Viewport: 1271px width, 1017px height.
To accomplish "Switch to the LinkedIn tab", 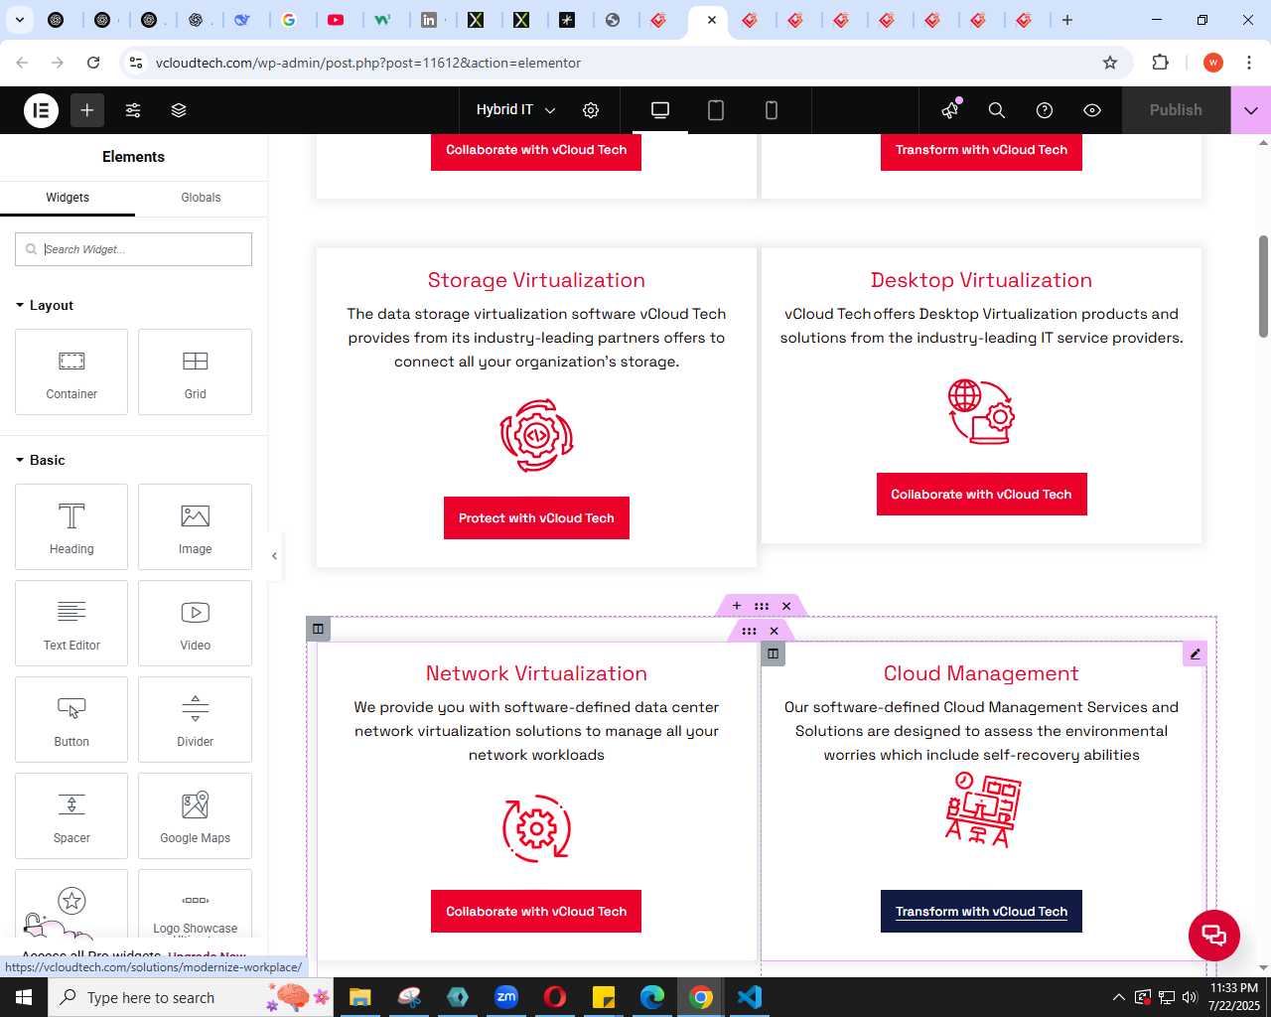I will pos(429,20).
